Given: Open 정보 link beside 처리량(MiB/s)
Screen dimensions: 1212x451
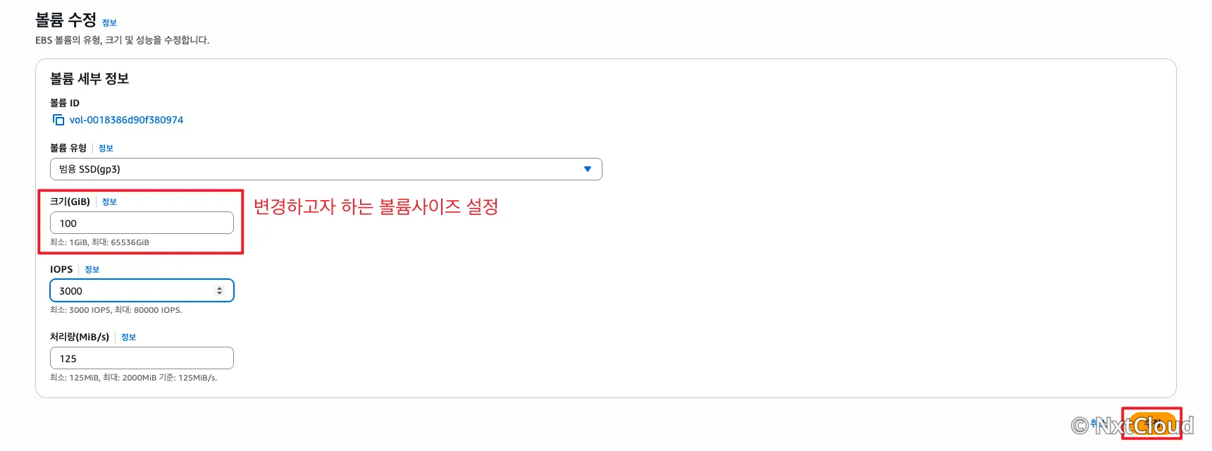Looking at the screenshot, I should tap(128, 337).
